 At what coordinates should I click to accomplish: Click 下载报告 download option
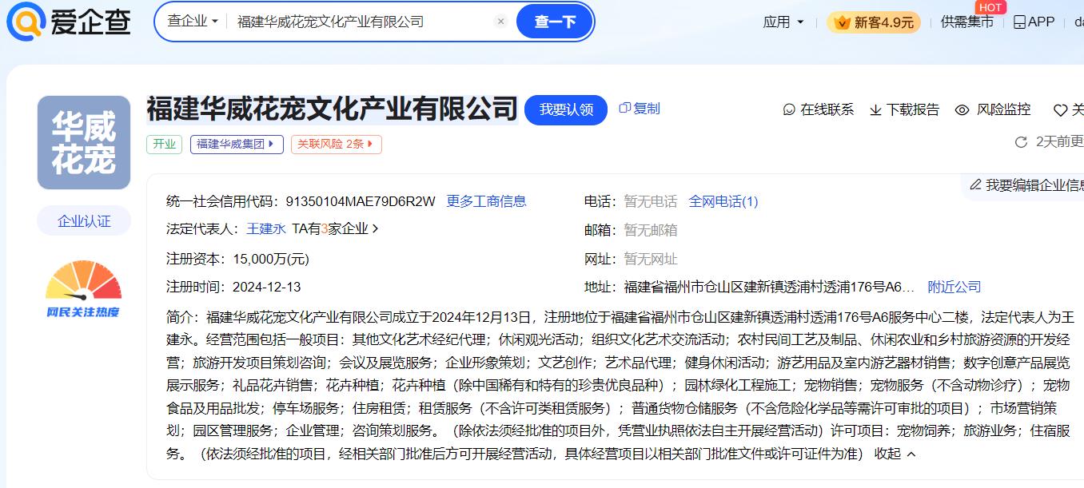pyautogui.click(x=904, y=109)
